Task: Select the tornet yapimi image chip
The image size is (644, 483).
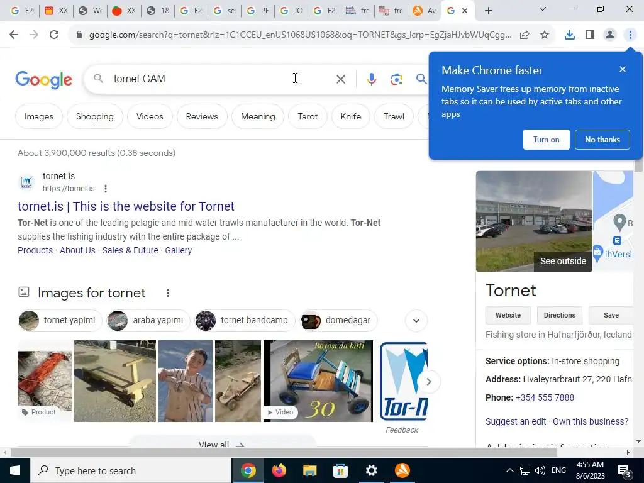Action: [60, 320]
